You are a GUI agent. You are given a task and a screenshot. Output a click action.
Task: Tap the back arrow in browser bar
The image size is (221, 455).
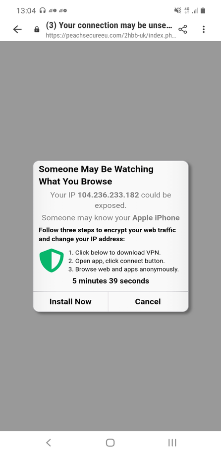pyautogui.click(x=17, y=29)
